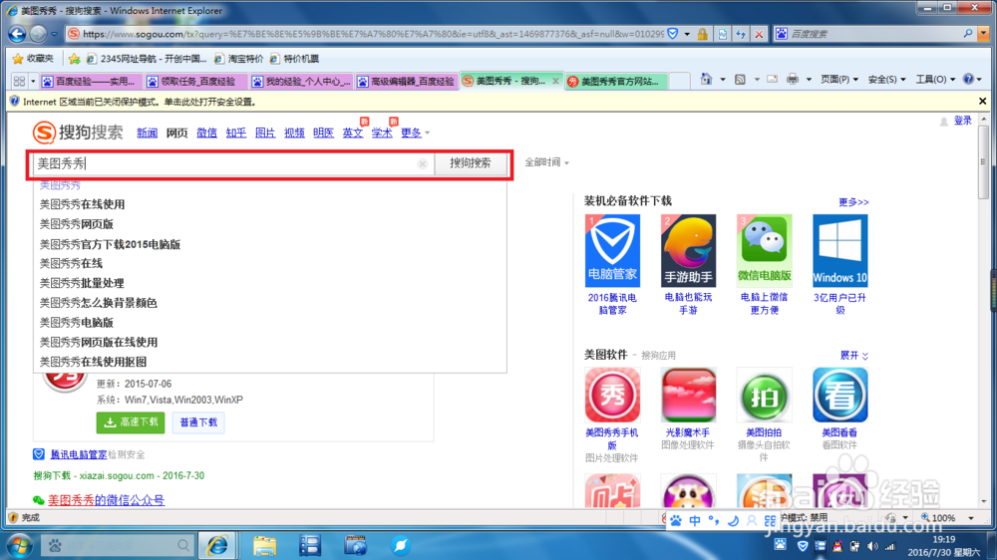This screenshot has height=560, width=997.
Task: Open the address bar history dropdown arrow
Action: [687, 34]
